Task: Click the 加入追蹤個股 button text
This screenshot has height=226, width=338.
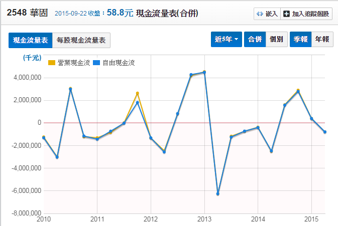Action: (310, 14)
